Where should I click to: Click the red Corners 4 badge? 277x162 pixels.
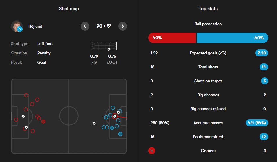click(151, 151)
